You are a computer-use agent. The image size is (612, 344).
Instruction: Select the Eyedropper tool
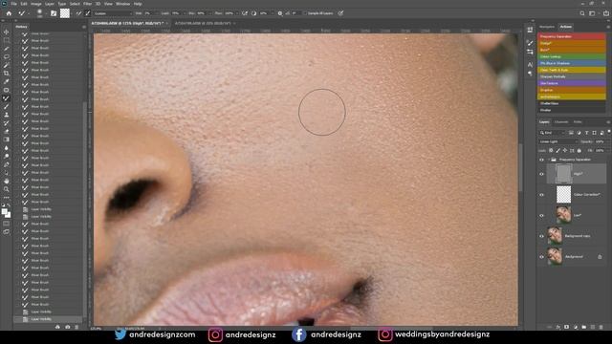(x=7, y=81)
